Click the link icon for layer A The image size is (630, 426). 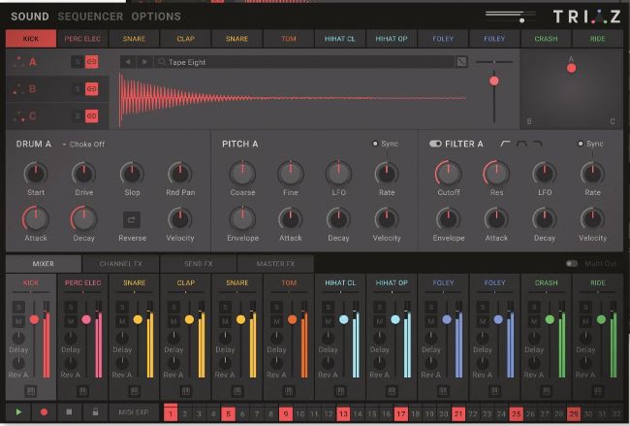[92, 62]
